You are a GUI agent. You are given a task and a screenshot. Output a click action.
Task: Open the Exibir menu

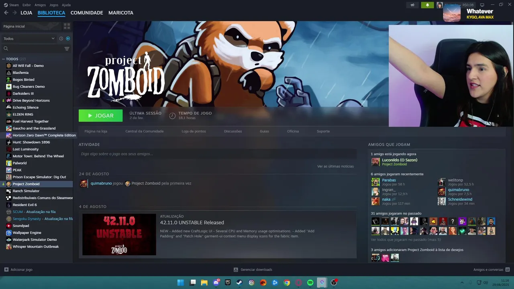coord(27,5)
